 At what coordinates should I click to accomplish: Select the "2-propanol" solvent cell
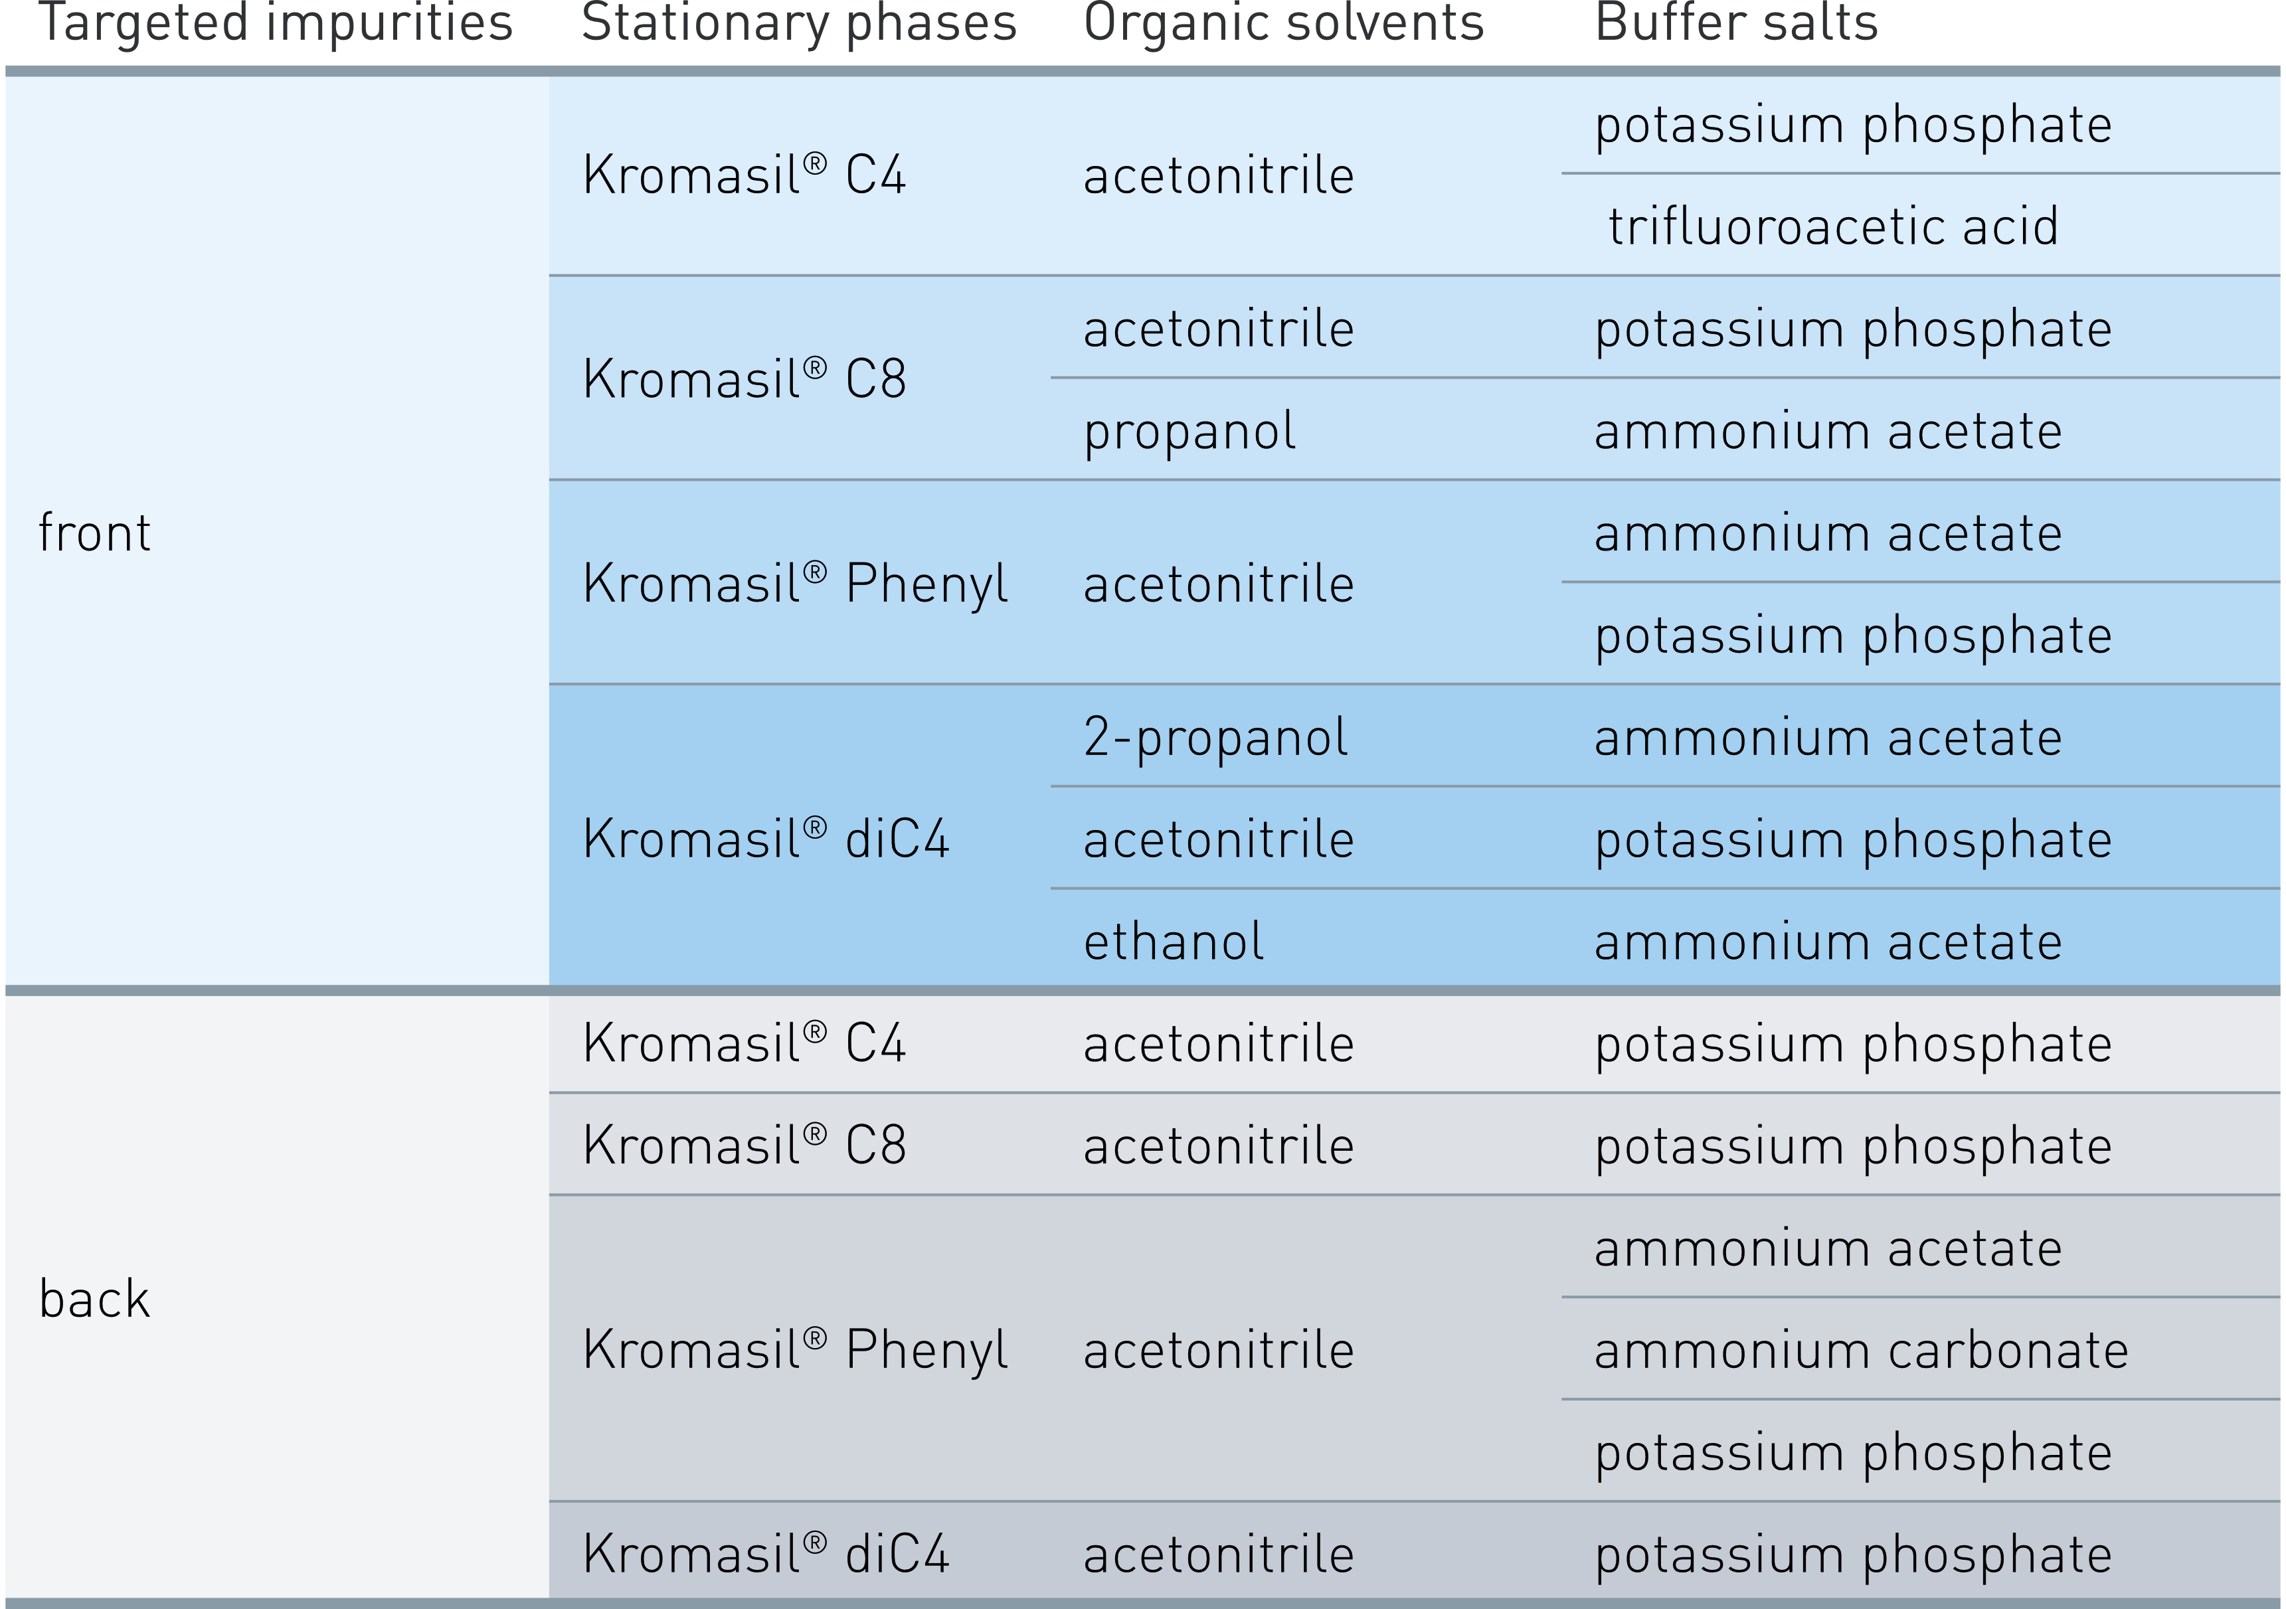[1215, 738]
